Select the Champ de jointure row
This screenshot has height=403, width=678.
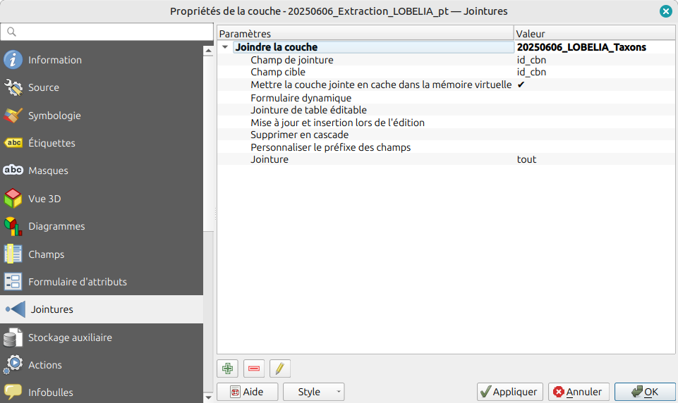click(x=292, y=60)
